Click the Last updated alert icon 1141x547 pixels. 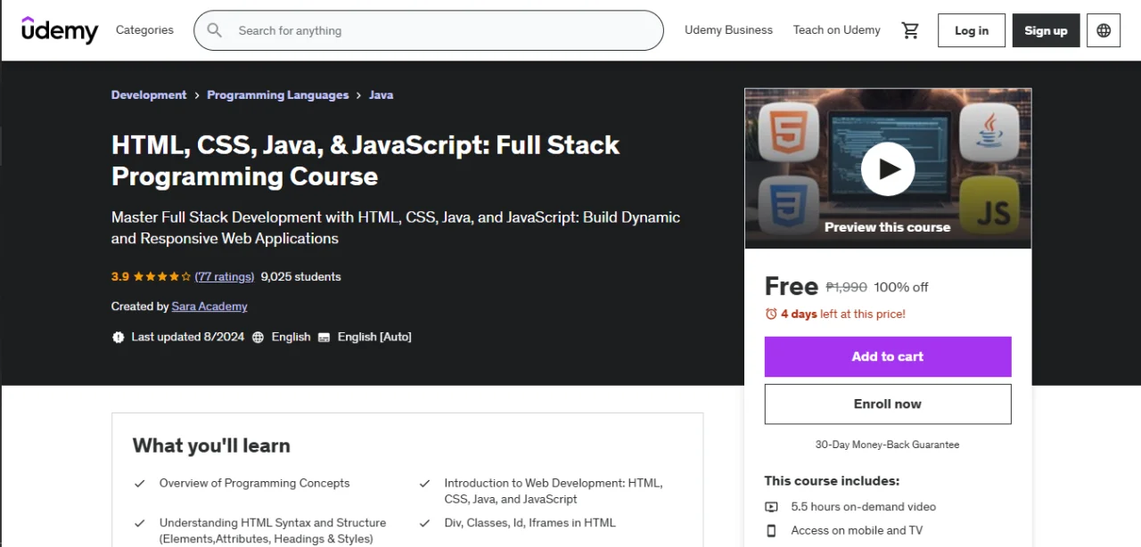118,337
